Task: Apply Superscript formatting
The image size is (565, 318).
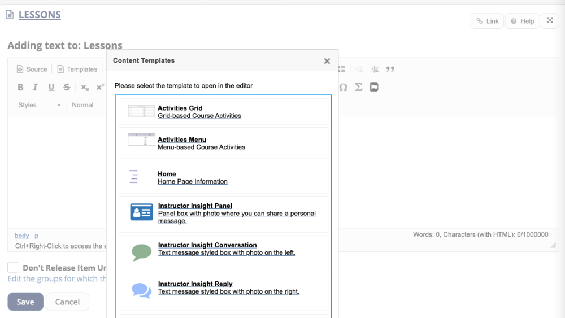Action: click(100, 87)
